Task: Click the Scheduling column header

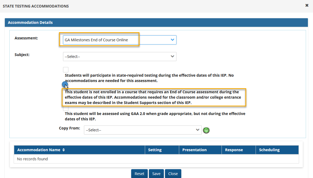Action: pos(269,150)
